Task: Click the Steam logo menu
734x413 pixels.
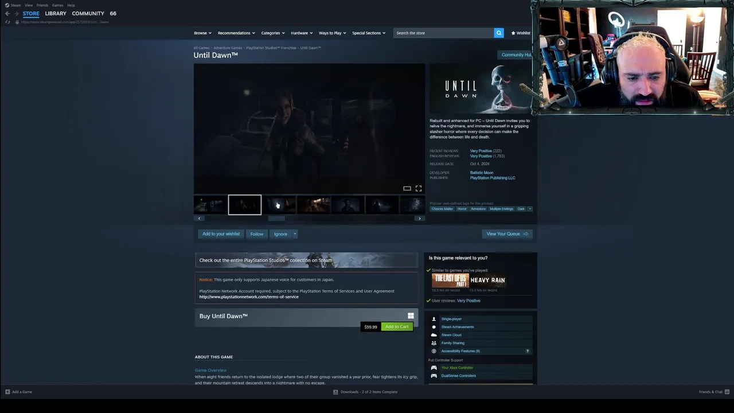Action: point(7,5)
